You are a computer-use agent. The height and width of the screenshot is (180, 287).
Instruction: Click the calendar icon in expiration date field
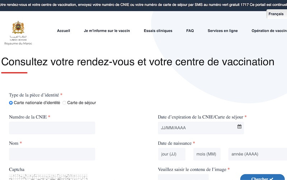coord(239,127)
